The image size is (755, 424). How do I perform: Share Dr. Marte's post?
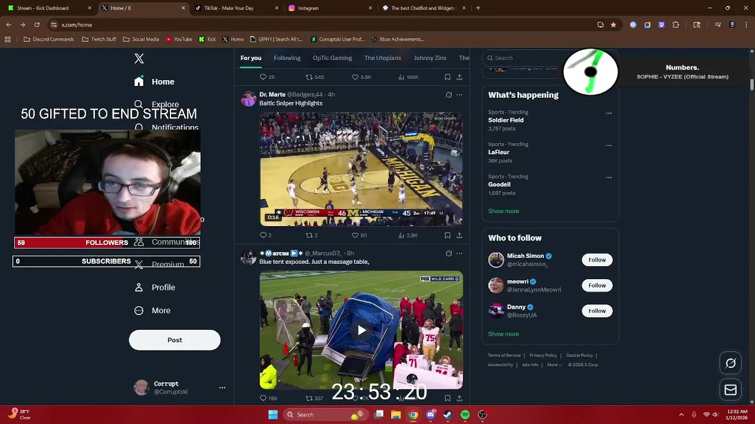click(x=459, y=235)
